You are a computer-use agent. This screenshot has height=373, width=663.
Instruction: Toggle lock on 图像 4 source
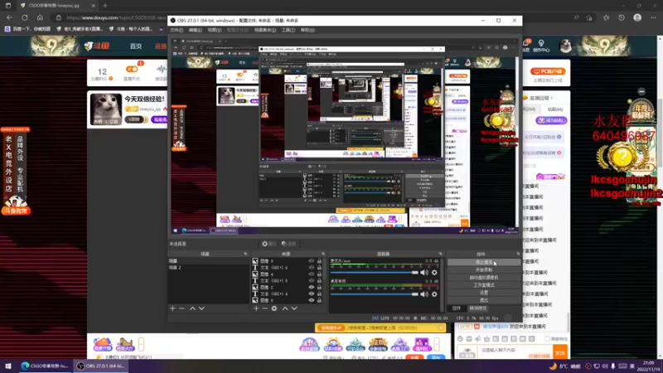tap(320, 274)
